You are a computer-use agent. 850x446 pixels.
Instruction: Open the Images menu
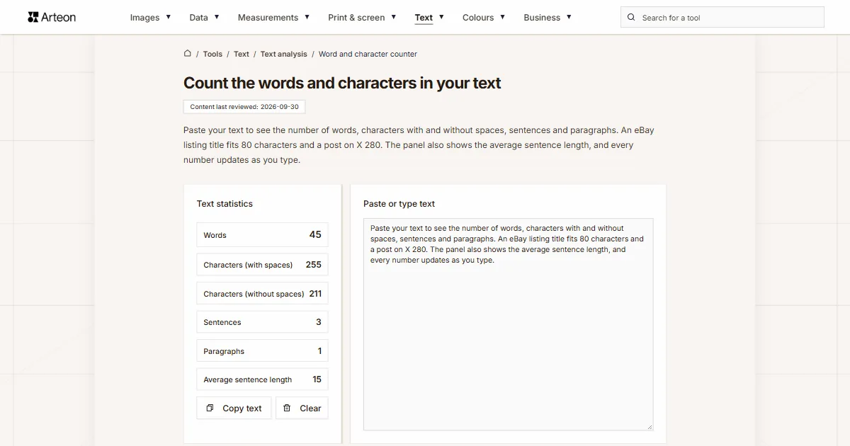tap(144, 17)
